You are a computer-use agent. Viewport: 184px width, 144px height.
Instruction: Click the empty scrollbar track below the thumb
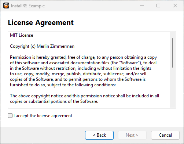click(173, 87)
